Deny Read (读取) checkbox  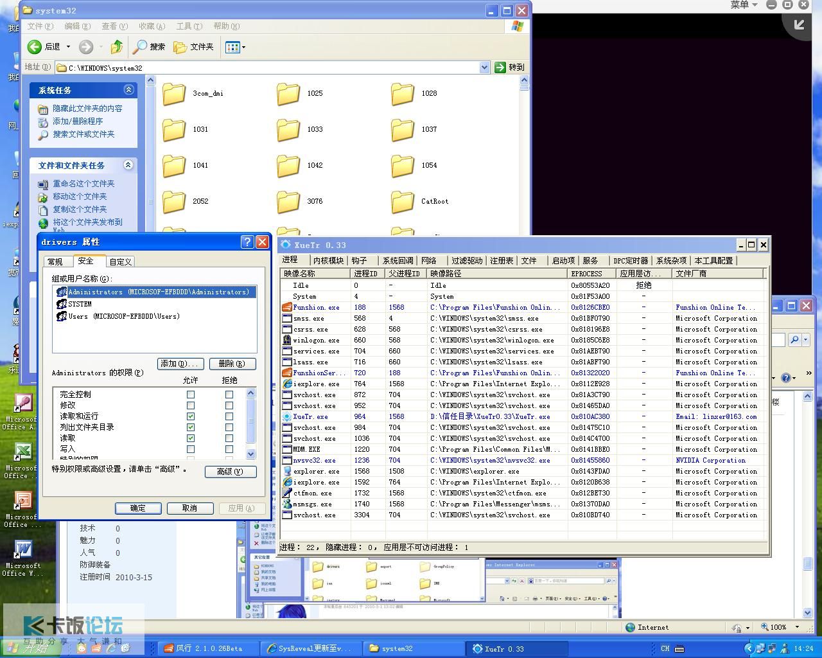pos(229,438)
